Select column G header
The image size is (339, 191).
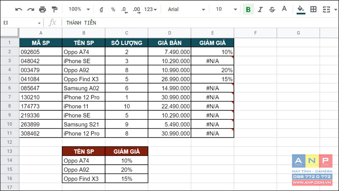(x=298, y=33)
